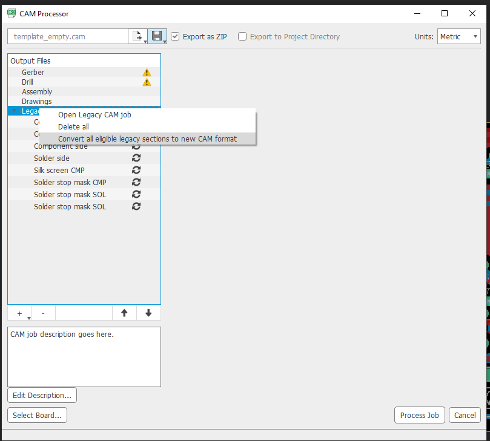Open the plus add-output dropdown button

point(21,313)
